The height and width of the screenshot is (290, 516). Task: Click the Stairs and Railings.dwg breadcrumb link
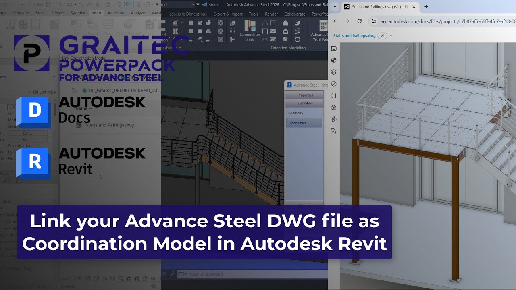click(x=354, y=35)
